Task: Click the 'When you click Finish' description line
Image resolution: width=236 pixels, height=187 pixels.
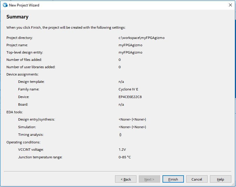Action: pos(66,28)
